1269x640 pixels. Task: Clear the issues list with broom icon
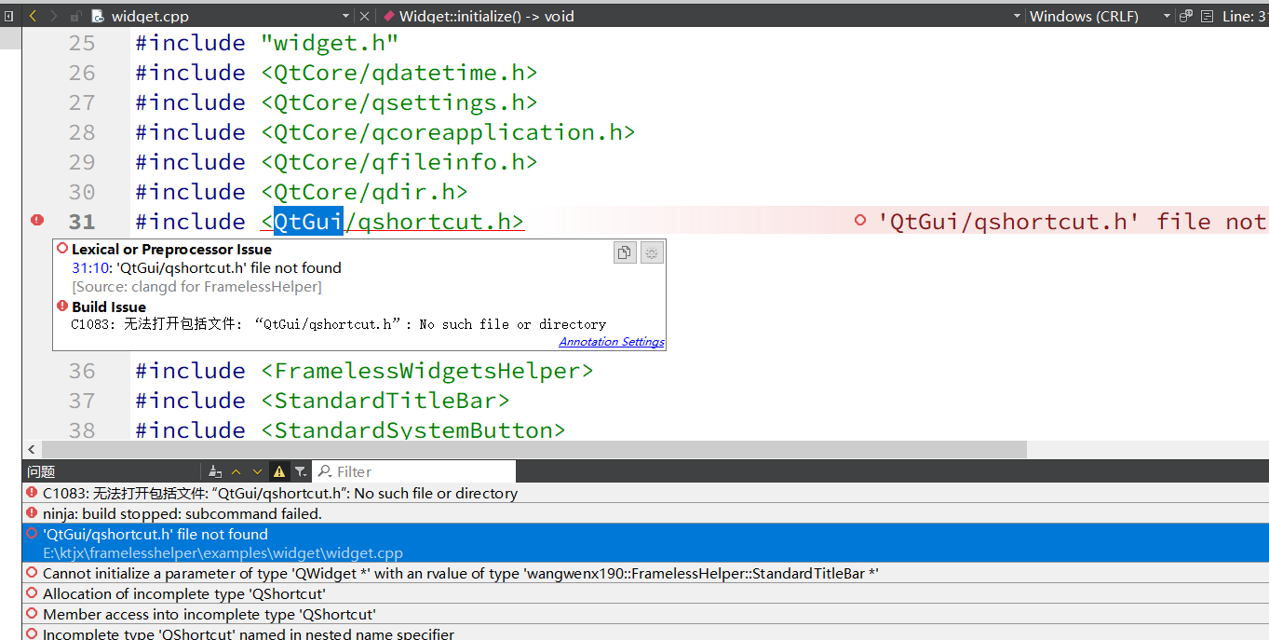click(x=215, y=471)
